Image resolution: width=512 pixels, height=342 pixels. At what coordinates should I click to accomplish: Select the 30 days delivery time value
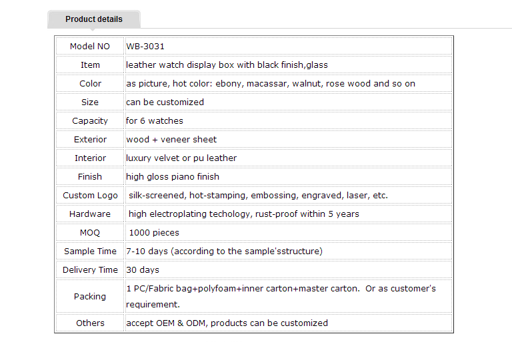click(143, 270)
